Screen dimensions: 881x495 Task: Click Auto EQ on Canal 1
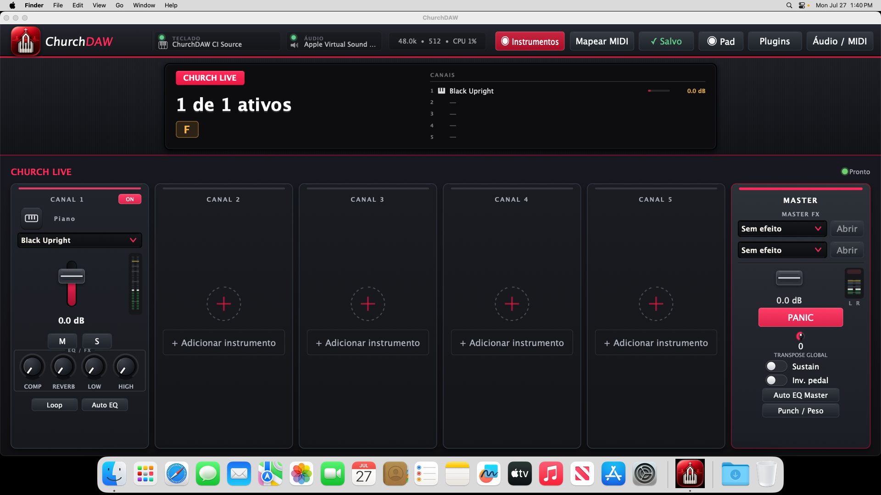(105, 405)
